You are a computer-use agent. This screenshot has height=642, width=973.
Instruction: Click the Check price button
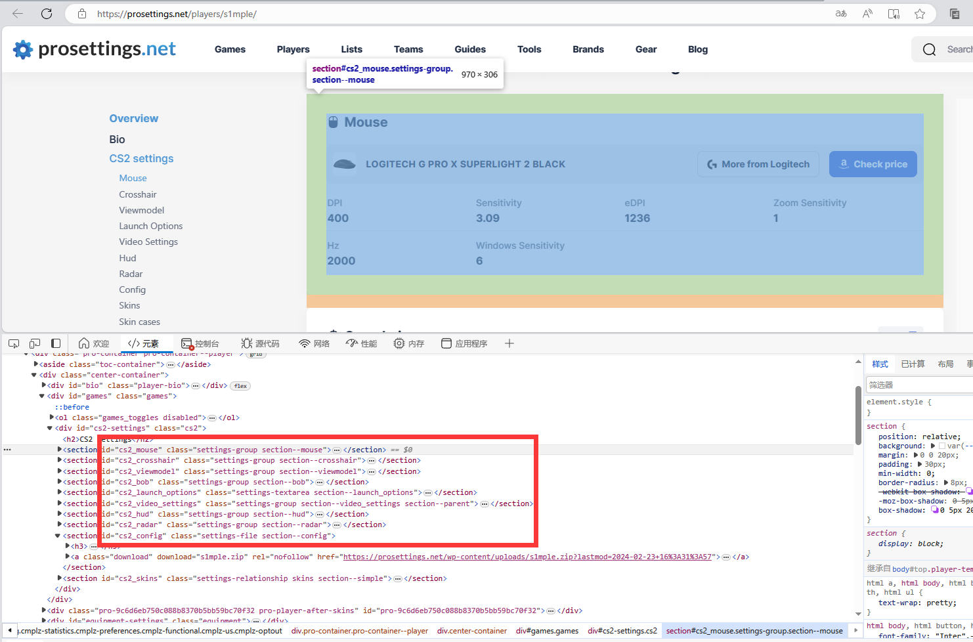click(x=873, y=164)
